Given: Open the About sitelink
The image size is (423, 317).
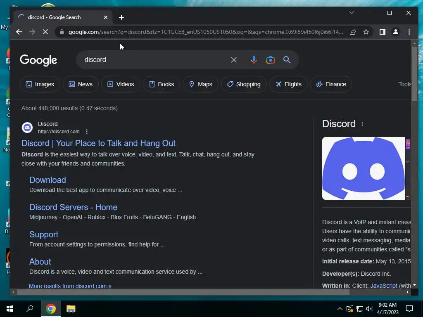Looking at the screenshot, I should coord(40,261).
